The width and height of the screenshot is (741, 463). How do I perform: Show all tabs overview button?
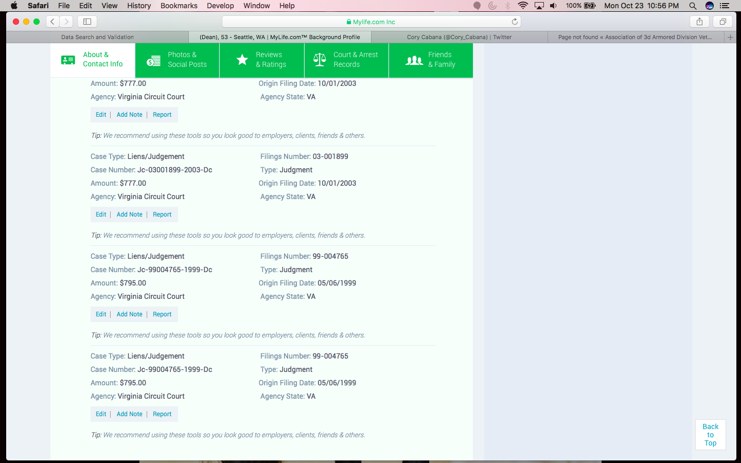722,22
